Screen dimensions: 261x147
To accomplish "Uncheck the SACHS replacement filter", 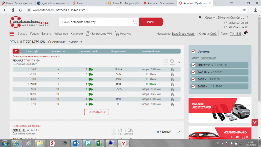I will [193, 86].
